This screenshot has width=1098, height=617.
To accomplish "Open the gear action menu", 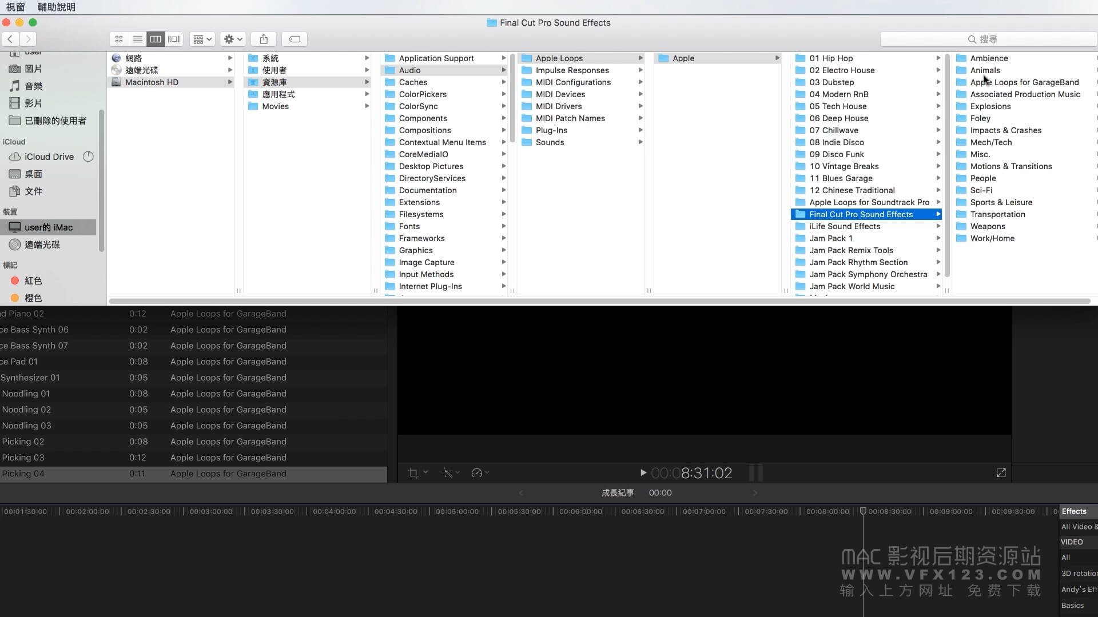I will 233,39.
